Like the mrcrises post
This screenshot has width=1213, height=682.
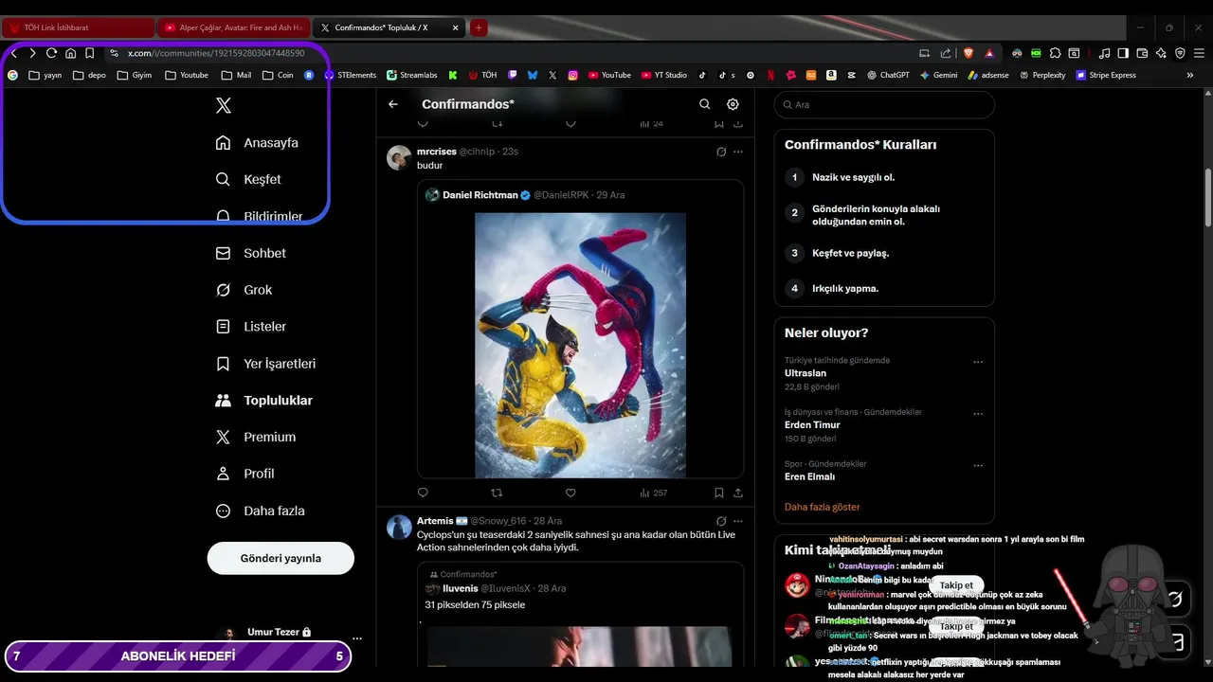tap(570, 493)
